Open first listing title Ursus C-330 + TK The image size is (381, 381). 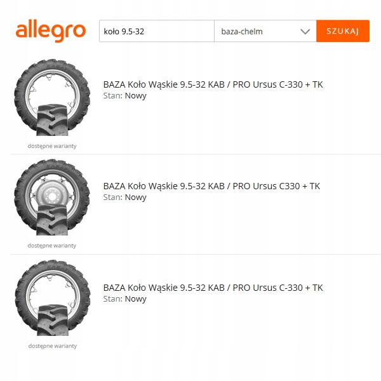(213, 84)
